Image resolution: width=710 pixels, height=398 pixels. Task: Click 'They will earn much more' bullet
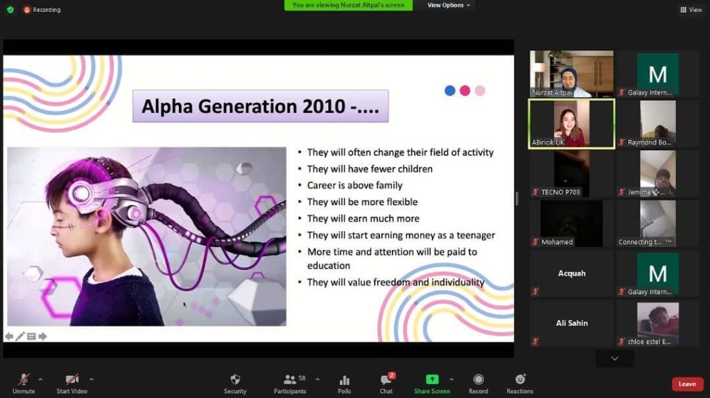[363, 219]
